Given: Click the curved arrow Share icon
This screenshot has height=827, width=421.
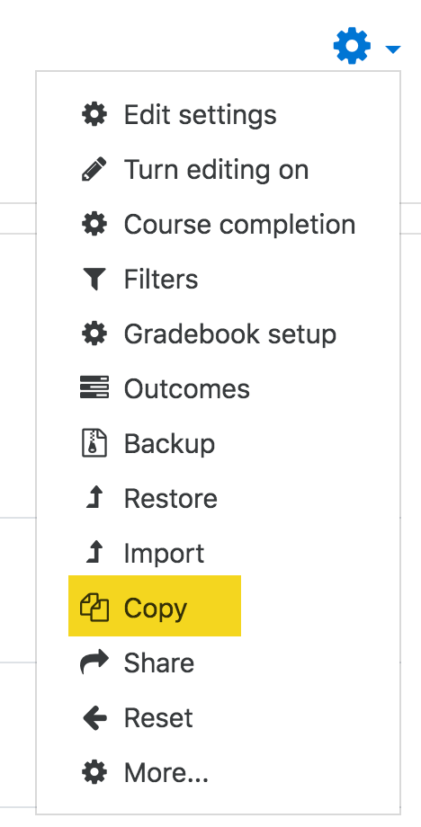Looking at the screenshot, I should click(94, 662).
